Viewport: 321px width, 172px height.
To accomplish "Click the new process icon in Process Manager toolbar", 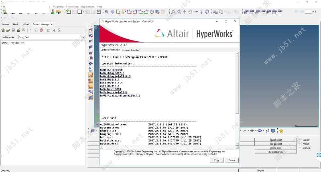I will (x=3, y=30).
